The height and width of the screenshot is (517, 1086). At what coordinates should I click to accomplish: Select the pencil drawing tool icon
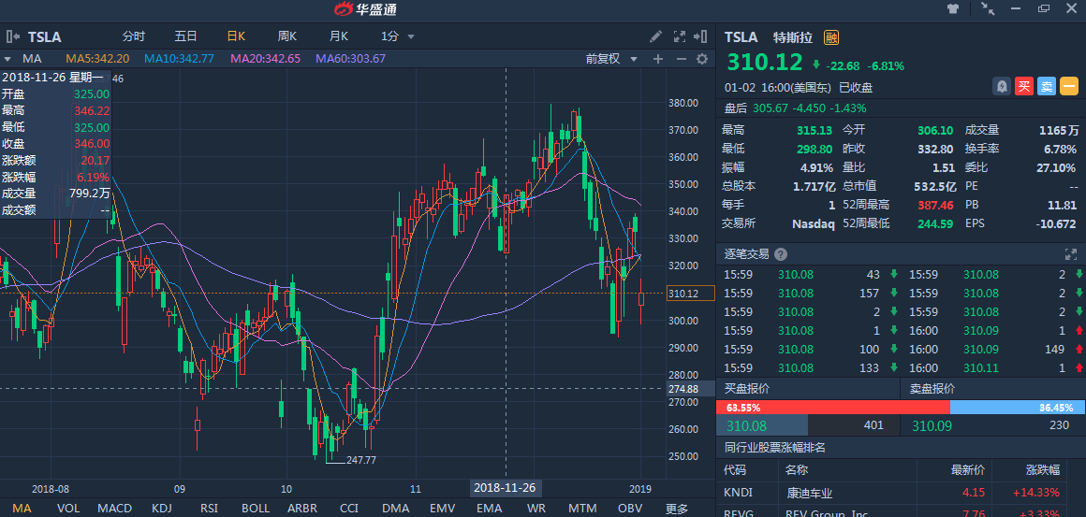[x=656, y=37]
